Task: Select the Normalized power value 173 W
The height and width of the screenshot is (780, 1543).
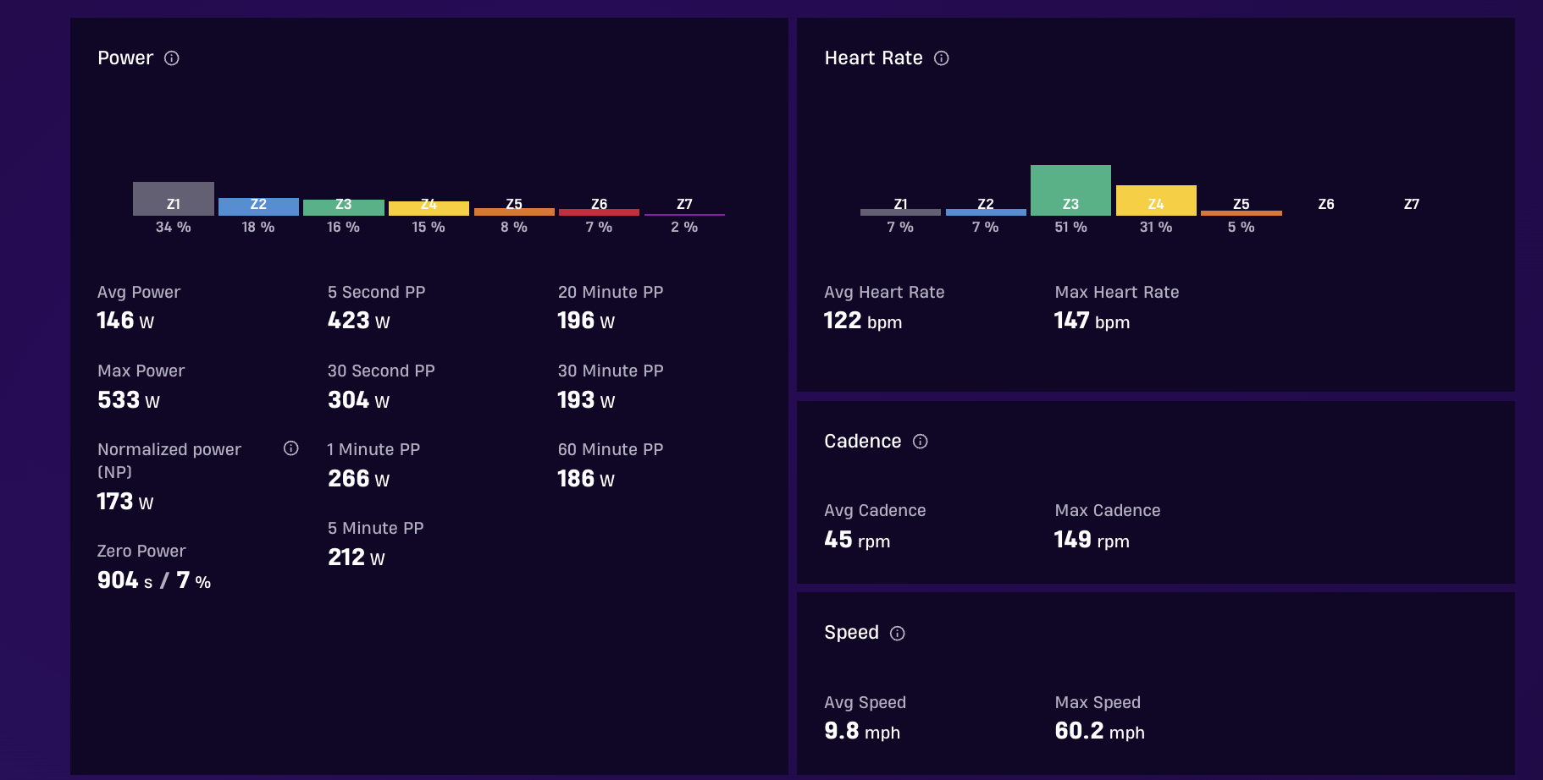Action: coord(125,502)
